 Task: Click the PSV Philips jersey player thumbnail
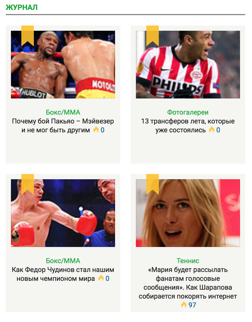click(x=188, y=65)
